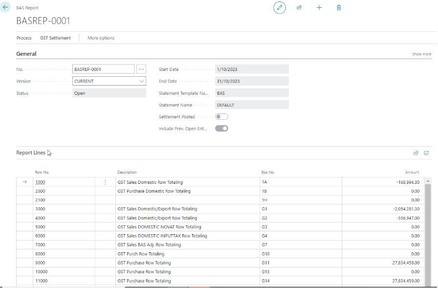Click More options
The image size is (438, 288).
[x=101, y=38]
